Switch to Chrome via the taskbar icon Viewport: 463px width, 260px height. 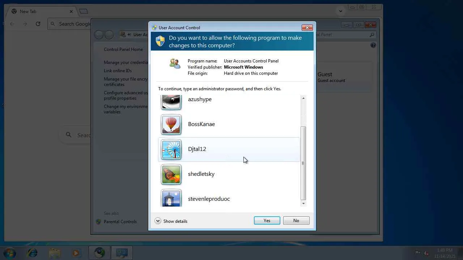pos(99,253)
